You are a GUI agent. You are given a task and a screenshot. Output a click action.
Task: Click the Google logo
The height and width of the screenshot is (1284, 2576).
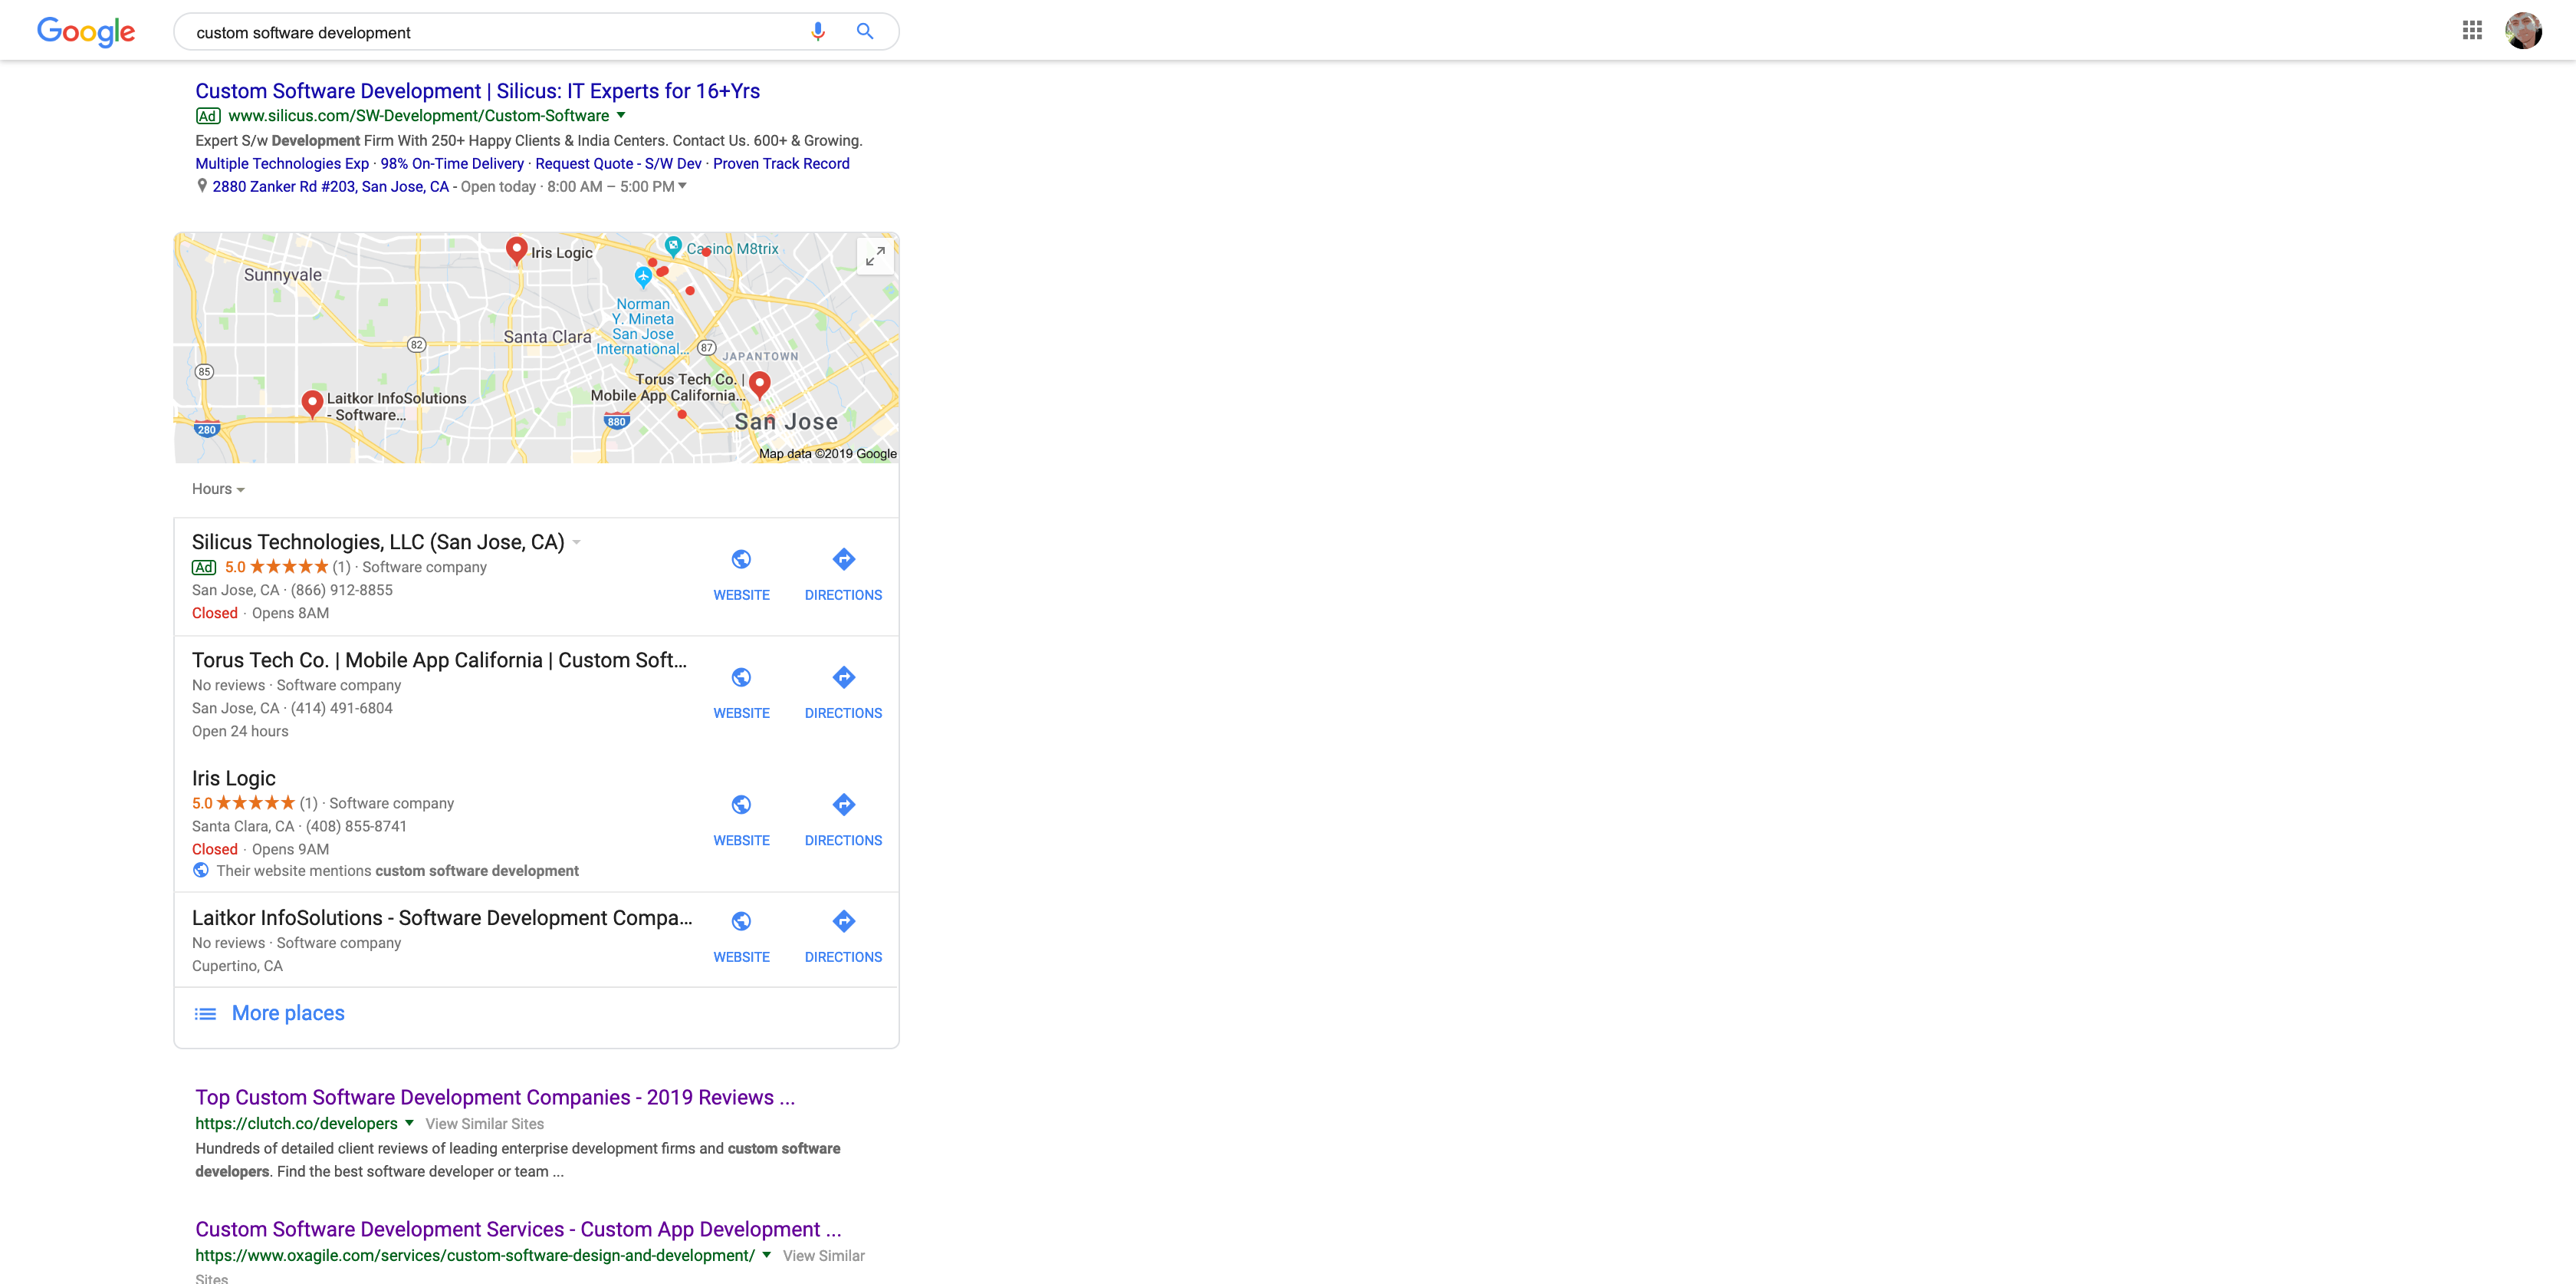pos(86,32)
